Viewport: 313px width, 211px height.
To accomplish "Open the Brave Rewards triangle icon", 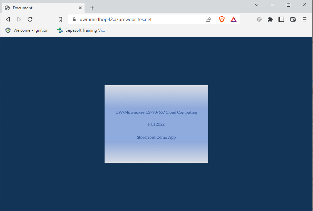I will point(234,19).
